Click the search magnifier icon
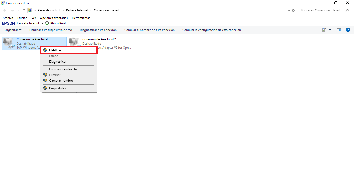Viewport: 354px width, 182px height. point(347,10)
